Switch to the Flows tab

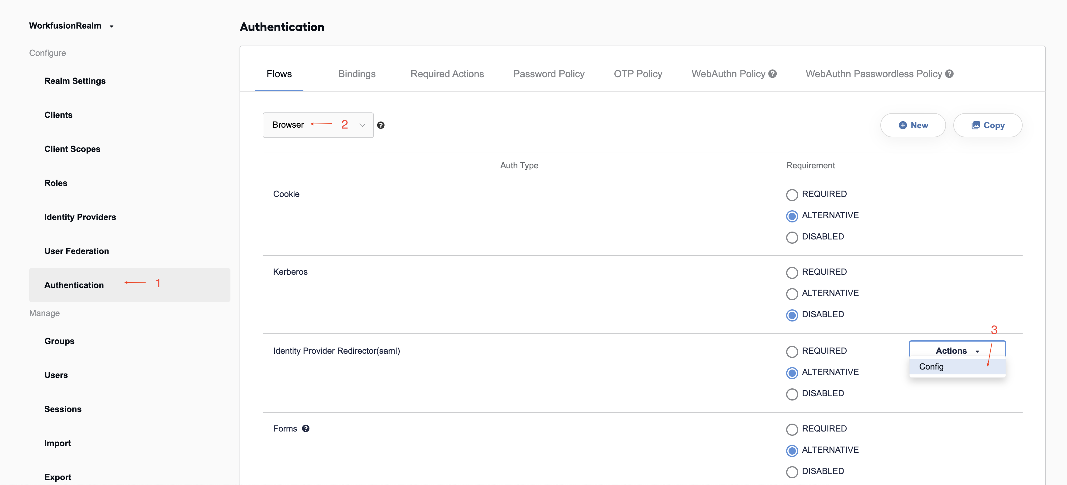click(279, 74)
